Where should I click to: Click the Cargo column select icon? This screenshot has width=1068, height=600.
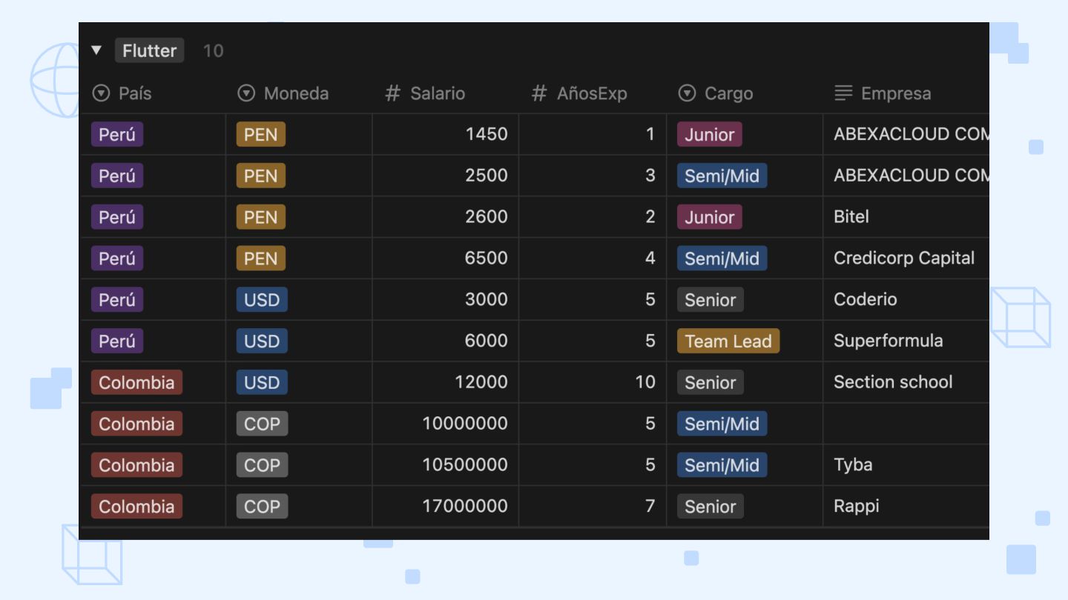point(688,93)
